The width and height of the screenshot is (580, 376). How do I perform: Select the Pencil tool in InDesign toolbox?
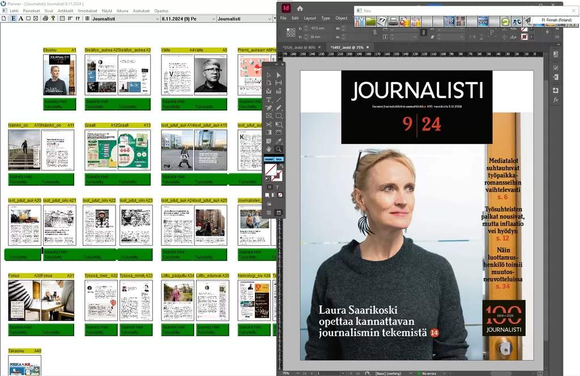point(279,108)
